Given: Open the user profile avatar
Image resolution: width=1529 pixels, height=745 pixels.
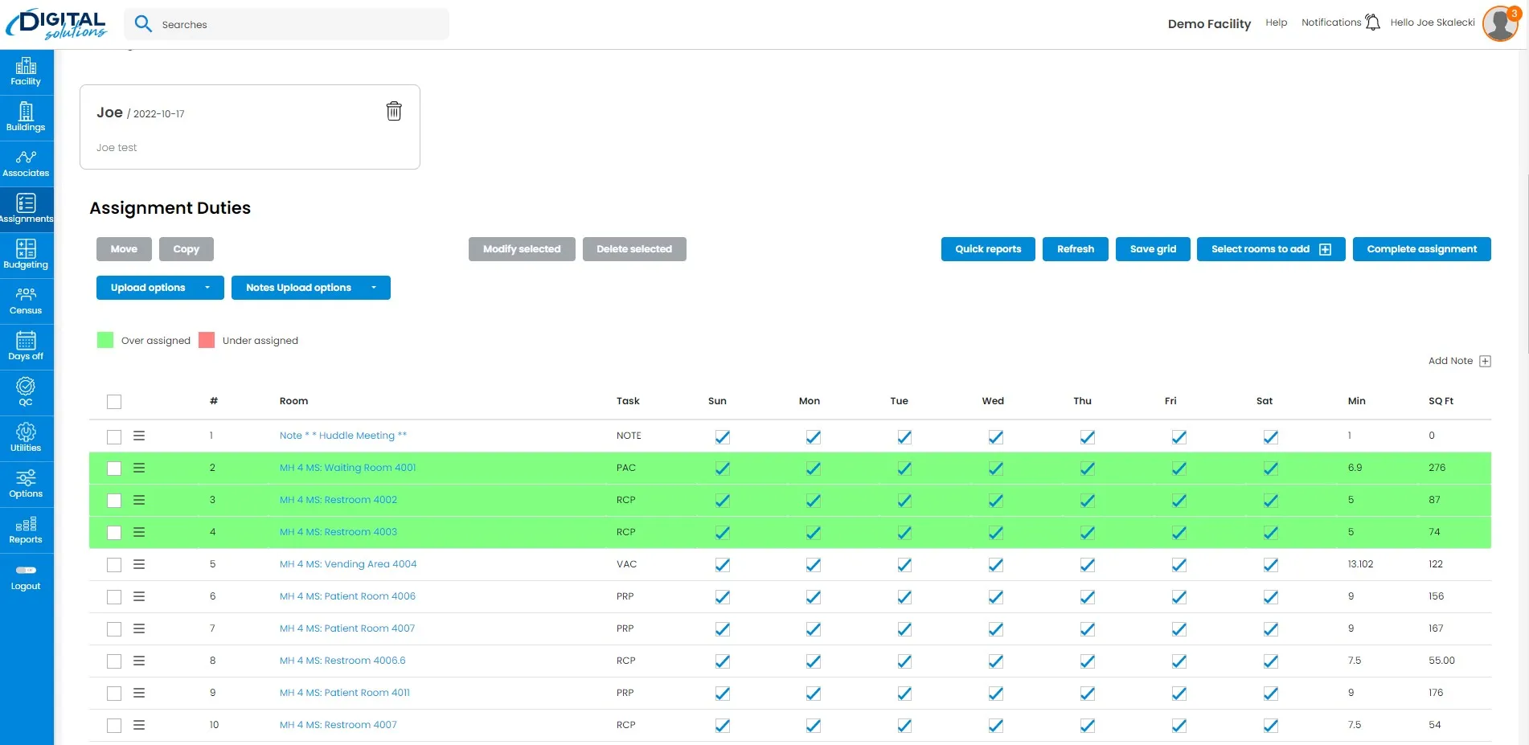Looking at the screenshot, I should [1500, 23].
